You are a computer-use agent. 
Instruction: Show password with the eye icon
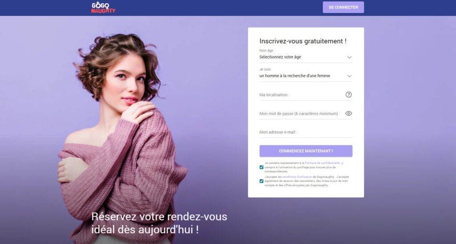[x=348, y=113]
